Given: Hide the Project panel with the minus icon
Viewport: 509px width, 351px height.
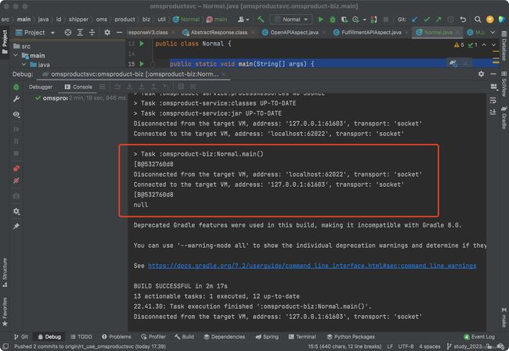Looking at the screenshot, I should click(x=119, y=32).
